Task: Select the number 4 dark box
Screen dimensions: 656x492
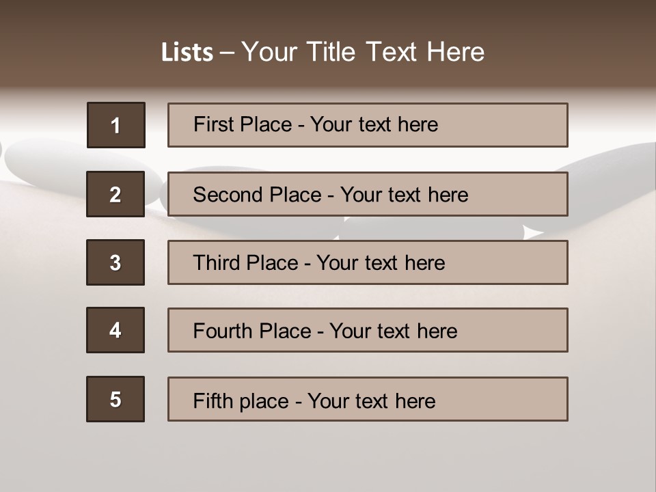Action: pos(115,330)
